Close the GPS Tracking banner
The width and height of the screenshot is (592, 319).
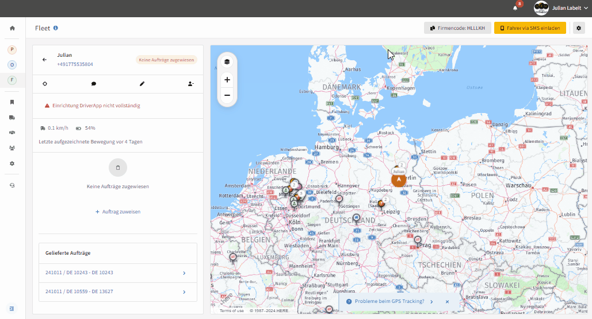coord(447,302)
